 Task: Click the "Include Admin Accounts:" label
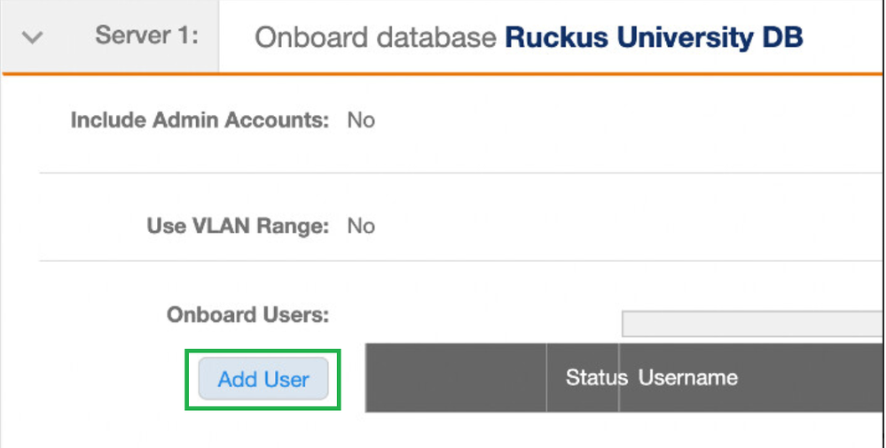click(200, 120)
